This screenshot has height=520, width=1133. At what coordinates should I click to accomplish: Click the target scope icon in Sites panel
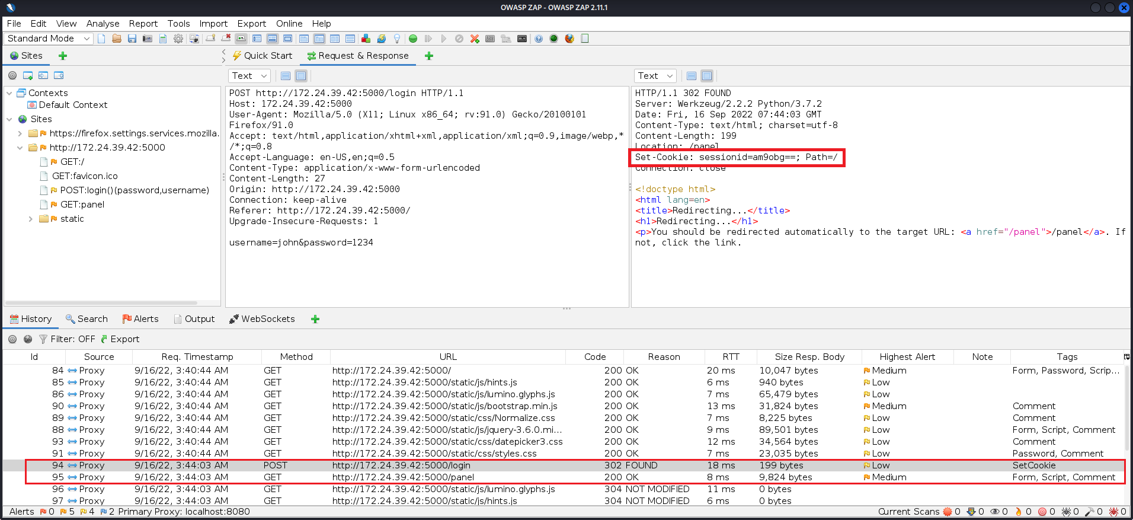click(12, 75)
